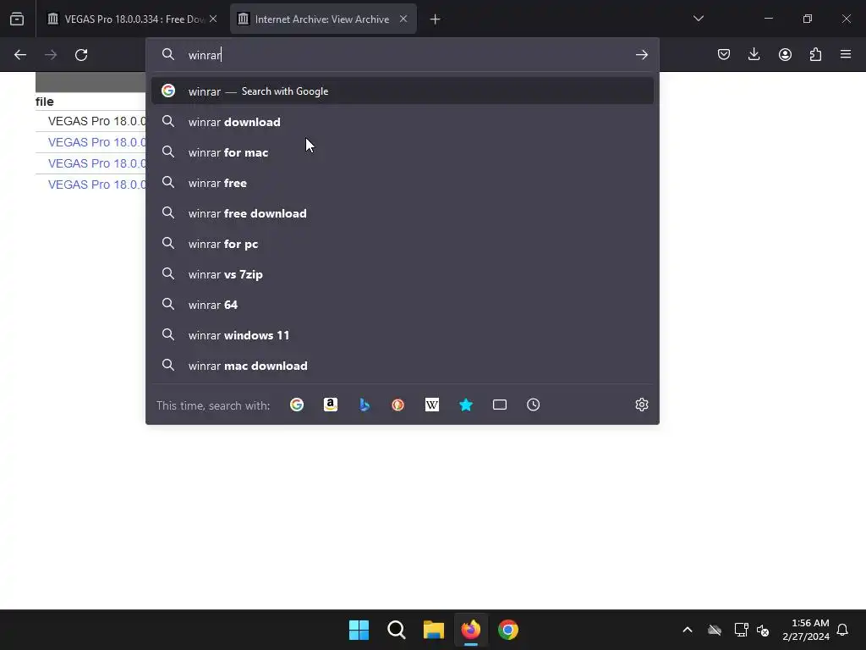866x650 pixels.
Task: Search this time with Wikipedia
Action: (432, 405)
